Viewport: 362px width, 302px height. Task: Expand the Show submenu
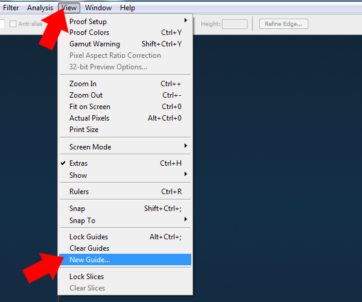tap(125, 175)
